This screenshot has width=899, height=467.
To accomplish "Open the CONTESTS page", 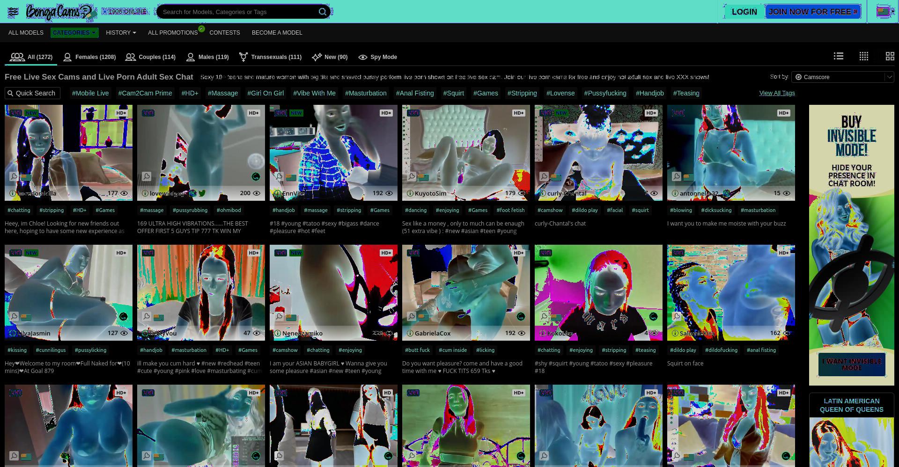I will click(x=225, y=33).
